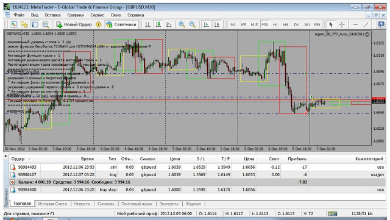390x220 pixels.
Task: Select the trendline drawing tool
Action: (x=366, y=24)
